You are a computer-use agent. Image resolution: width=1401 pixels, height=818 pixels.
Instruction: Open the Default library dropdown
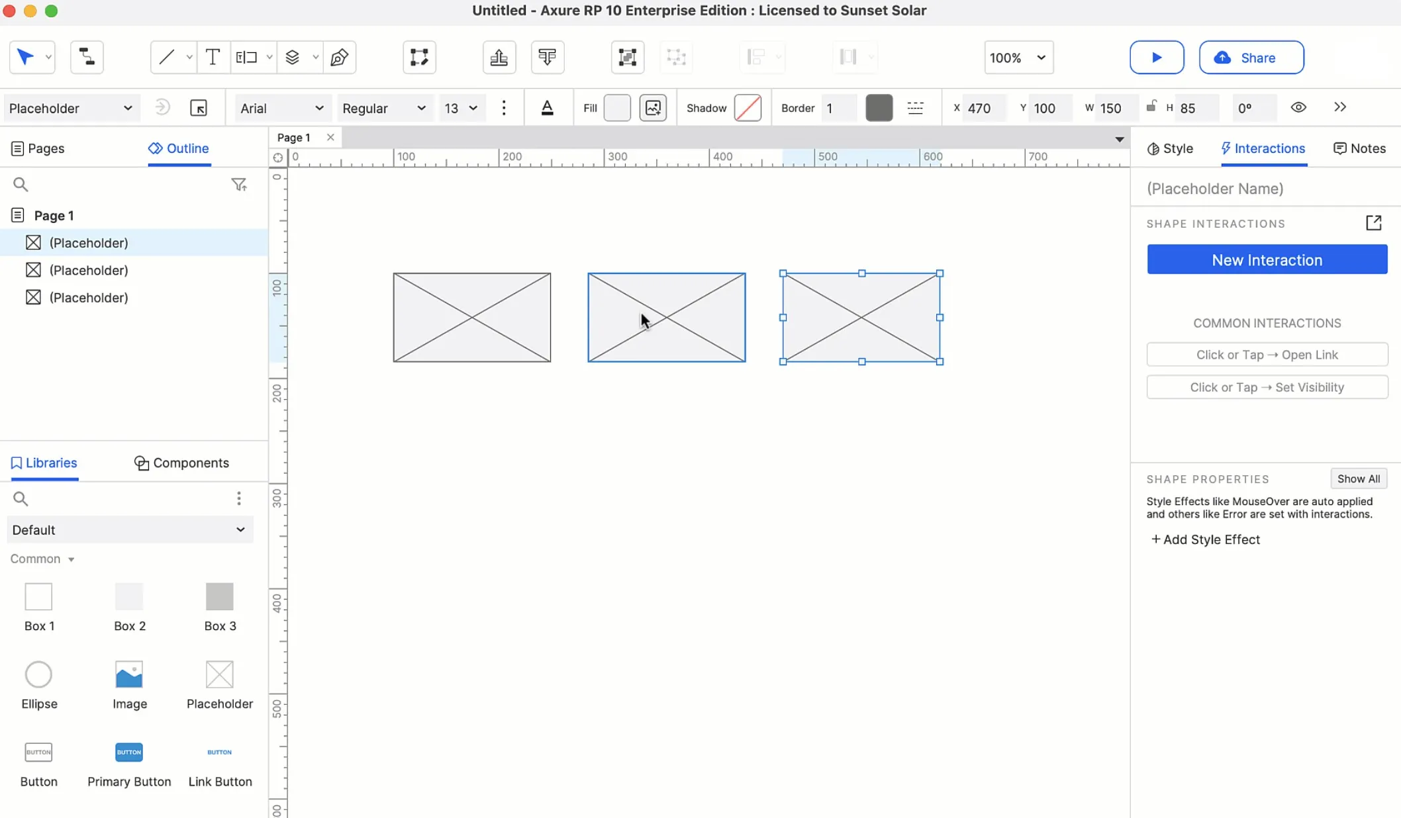tap(130, 529)
